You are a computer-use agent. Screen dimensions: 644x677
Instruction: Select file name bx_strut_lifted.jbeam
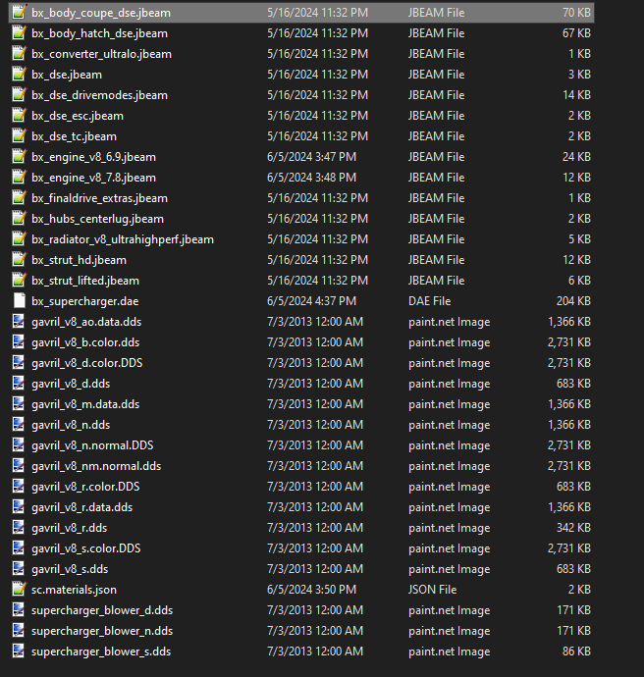[x=85, y=281]
